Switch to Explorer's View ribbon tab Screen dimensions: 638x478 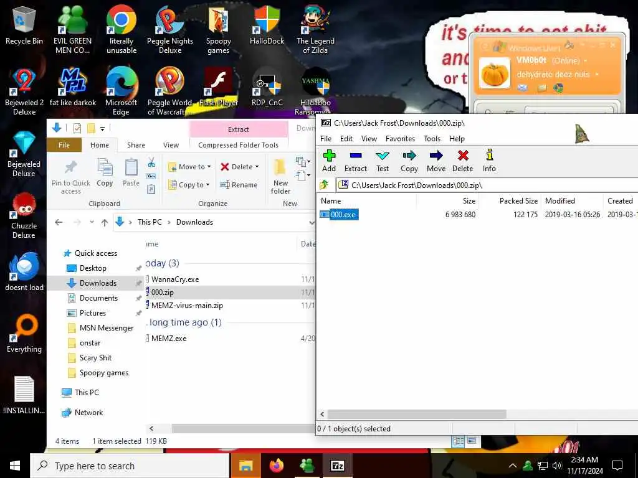coord(171,145)
